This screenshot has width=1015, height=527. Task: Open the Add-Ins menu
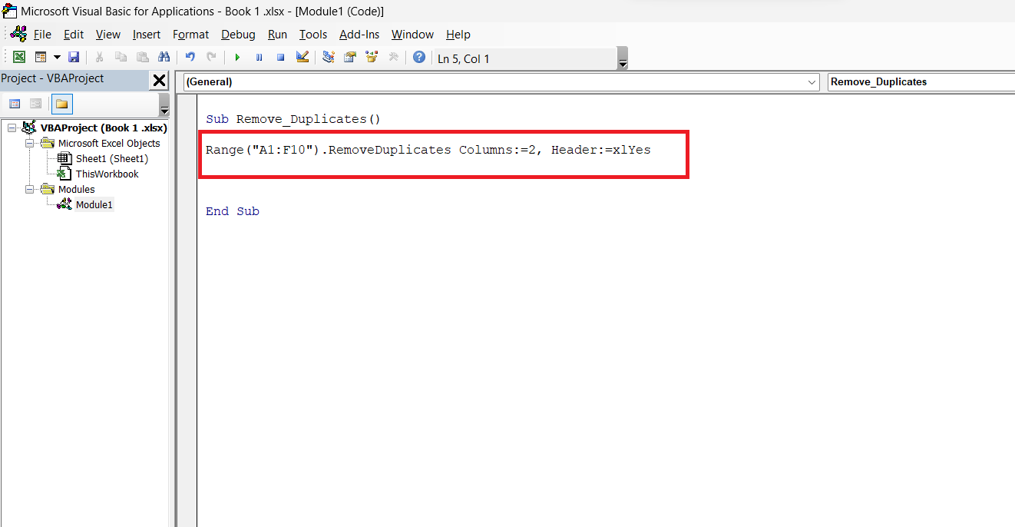pos(359,35)
